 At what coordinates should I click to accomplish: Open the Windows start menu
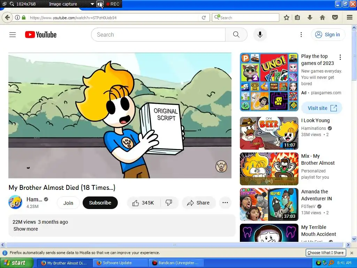[x=16, y=263]
